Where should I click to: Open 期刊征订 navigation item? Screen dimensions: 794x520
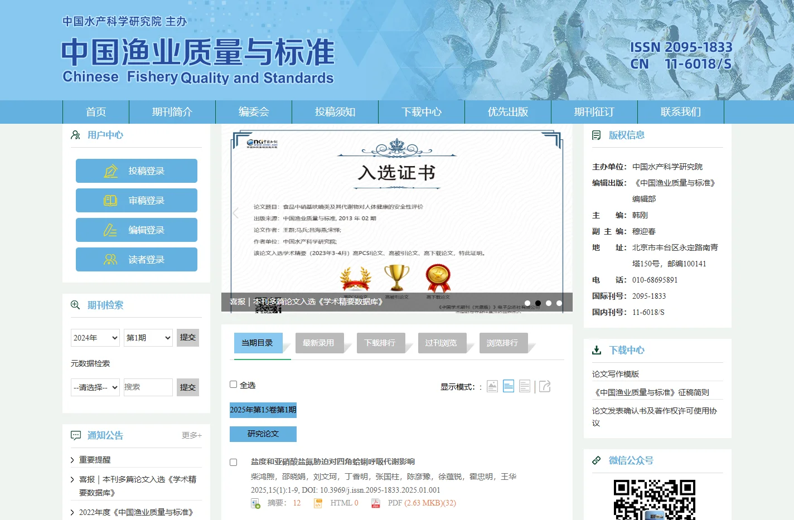pyautogui.click(x=594, y=112)
